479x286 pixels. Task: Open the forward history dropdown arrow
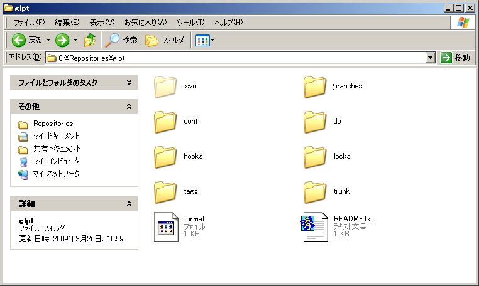click(75, 40)
